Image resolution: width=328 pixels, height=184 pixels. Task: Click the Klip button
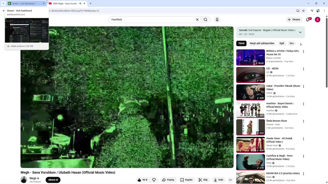pyautogui.click(x=203, y=180)
